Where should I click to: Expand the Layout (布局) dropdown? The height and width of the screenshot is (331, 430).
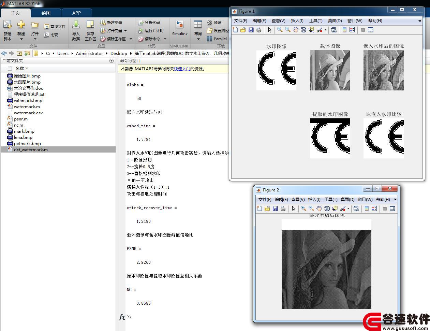pos(198,39)
